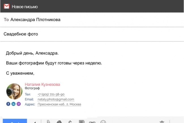Viewport: 184px width, 123px height.
Task: Click the send money dollar icon
Action: tap(70, 122)
